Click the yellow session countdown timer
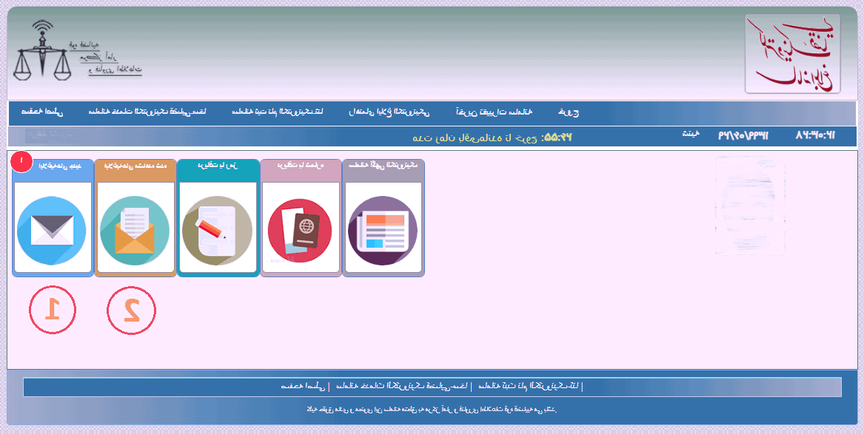 [x=557, y=137]
